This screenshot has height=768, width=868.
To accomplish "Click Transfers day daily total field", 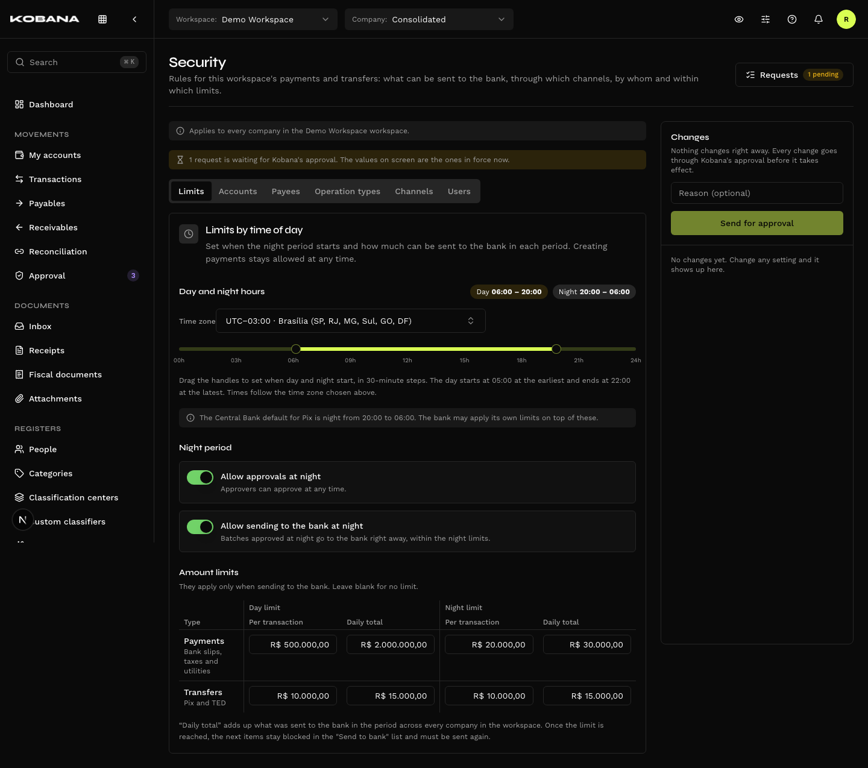I will point(391,696).
